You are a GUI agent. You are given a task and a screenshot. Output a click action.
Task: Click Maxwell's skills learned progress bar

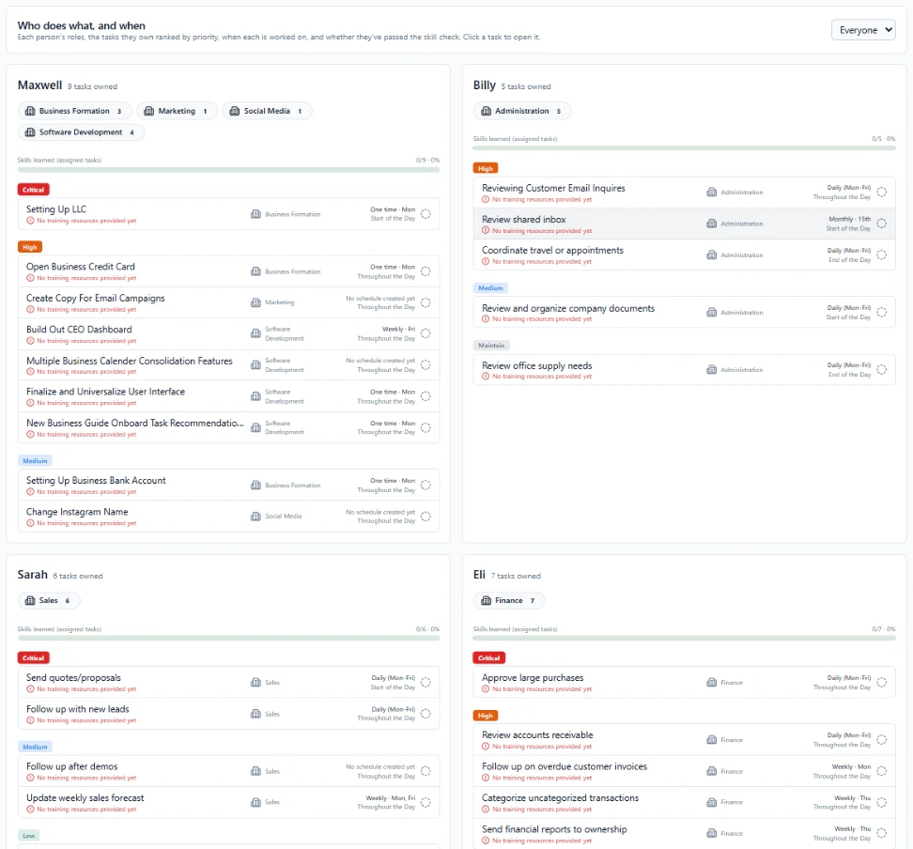229,170
